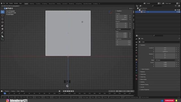Open the World properties tab icon
Image resolution: width=181 pixels, height=102 pixels.
coord(136,53)
